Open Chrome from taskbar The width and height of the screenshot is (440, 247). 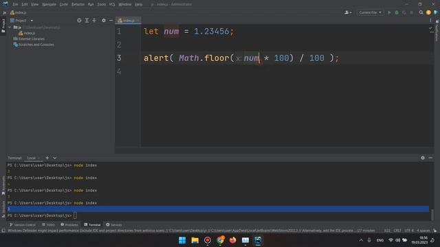pyautogui.click(x=220, y=240)
